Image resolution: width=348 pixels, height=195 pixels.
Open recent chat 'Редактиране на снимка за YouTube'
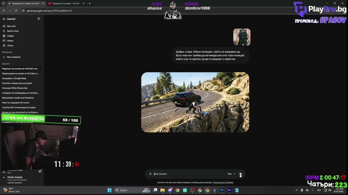(x=21, y=74)
